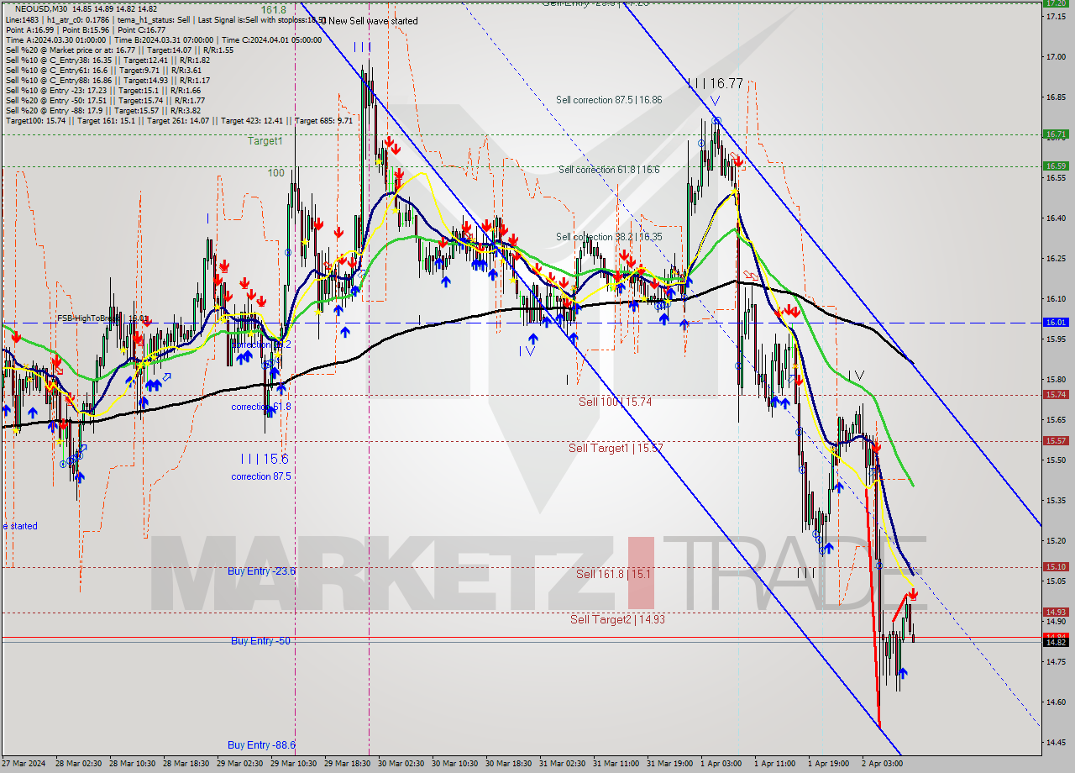This screenshot has height=773, width=1075.
Task: Click the red 15.10 price tag
Action: point(1055,567)
